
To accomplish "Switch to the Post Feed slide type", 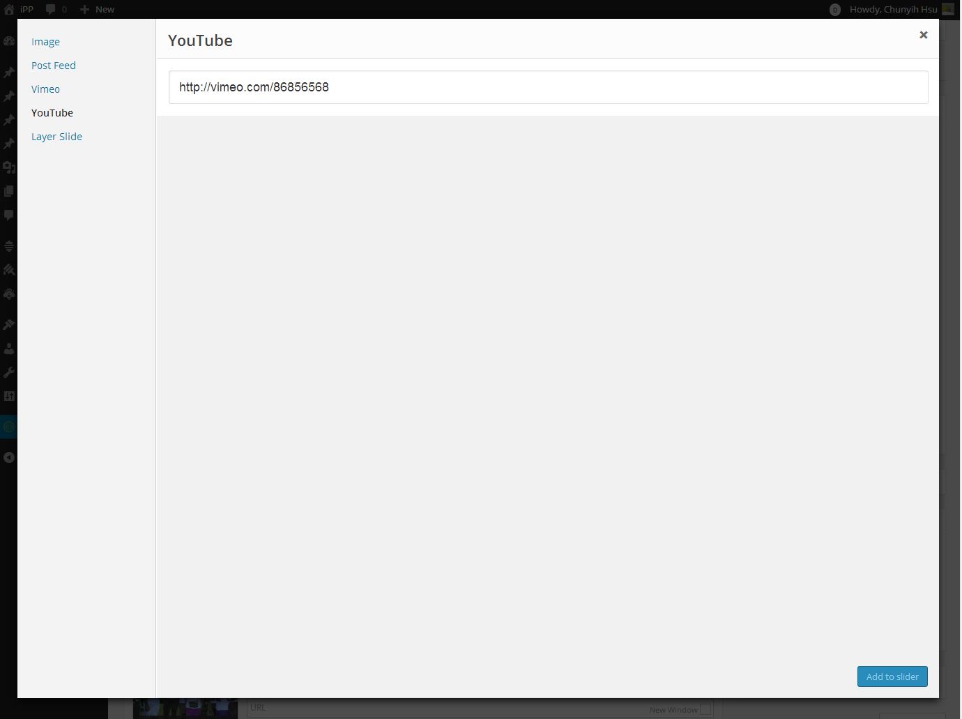I will pyautogui.click(x=54, y=66).
